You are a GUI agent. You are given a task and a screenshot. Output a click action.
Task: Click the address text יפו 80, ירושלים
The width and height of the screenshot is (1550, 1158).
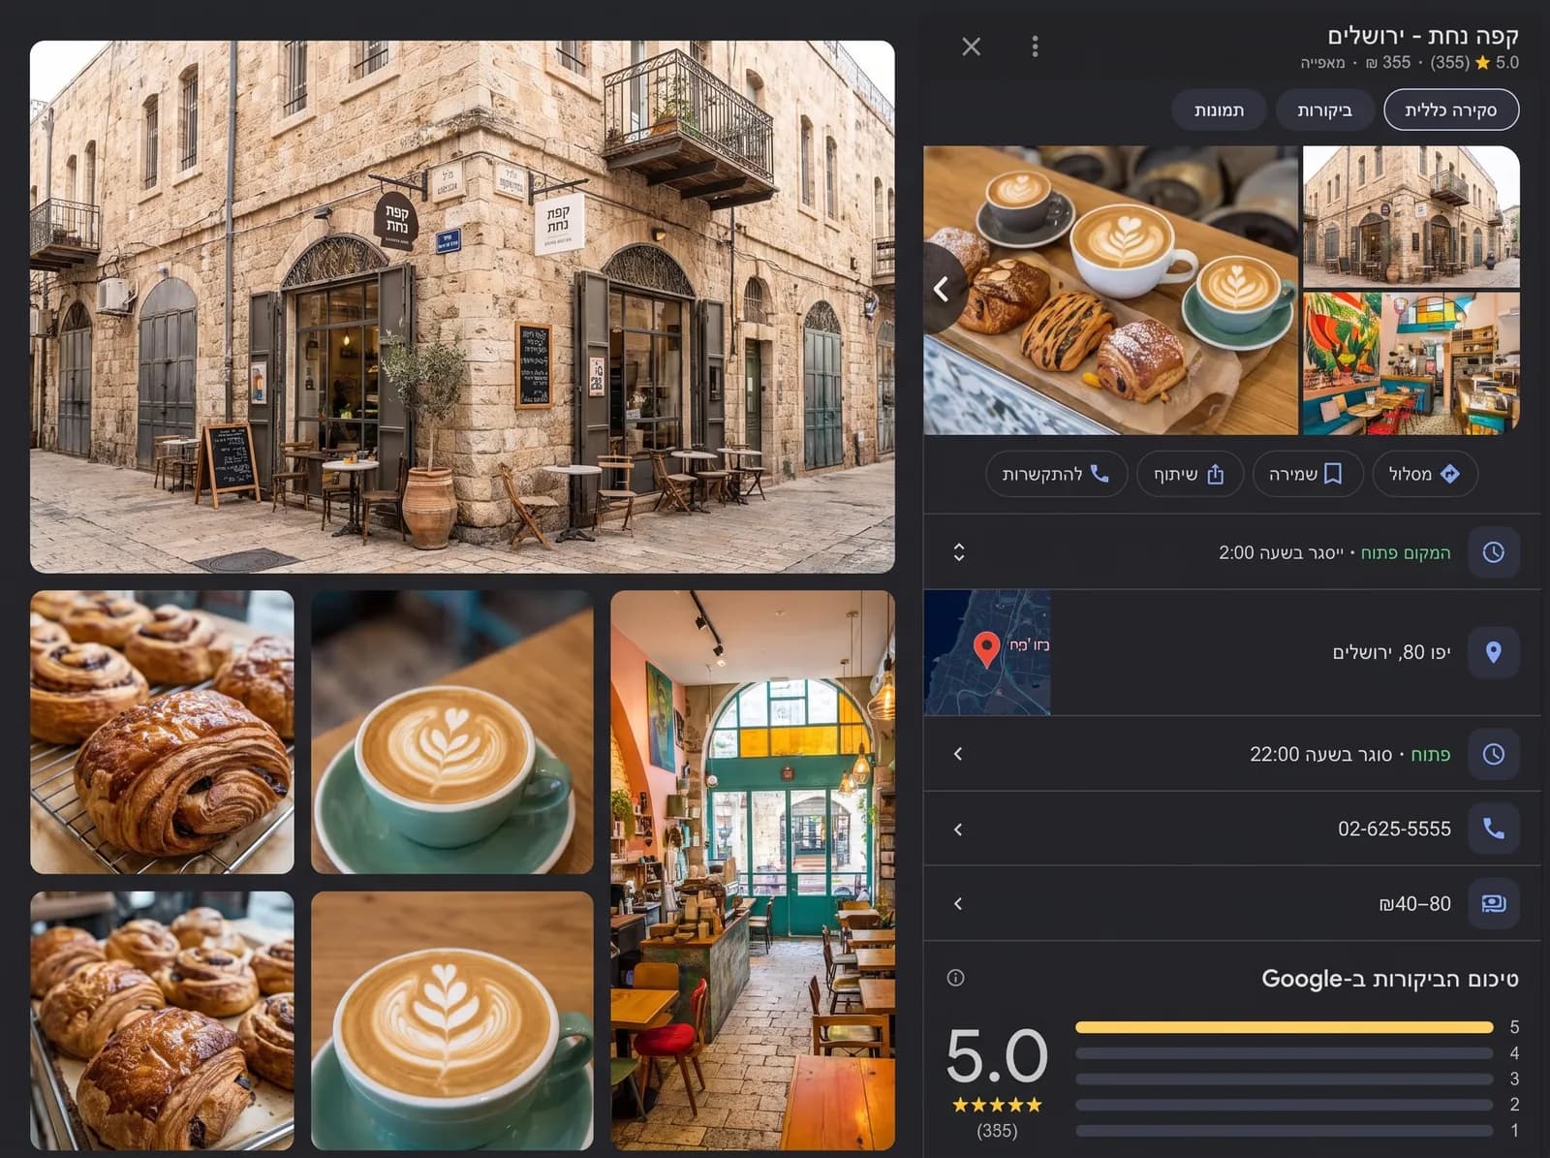click(x=1391, y=652)
